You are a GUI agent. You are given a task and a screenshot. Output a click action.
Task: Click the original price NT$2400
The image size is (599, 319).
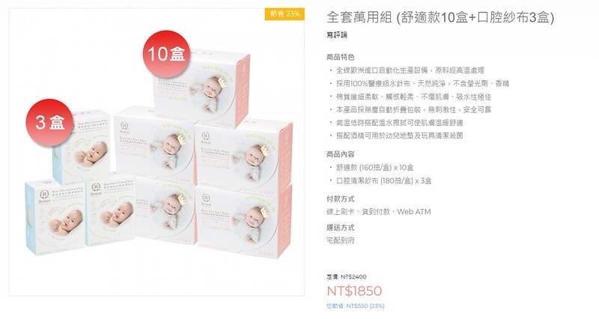(347, 276)
